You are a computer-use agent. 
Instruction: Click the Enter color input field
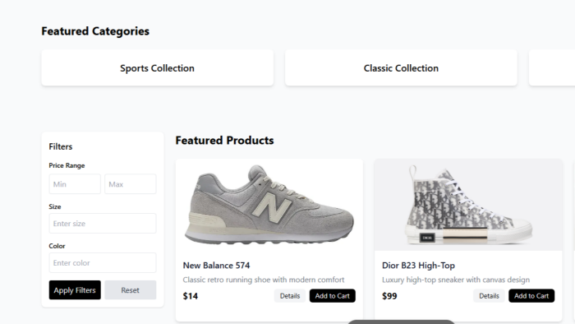[x=103, y=262]
